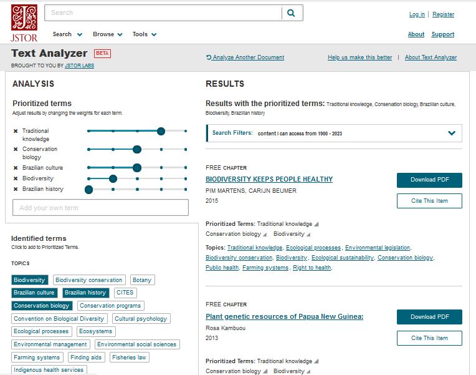
Task: Remove Biodiversity prioritized term
Action: tap(16, 178)
